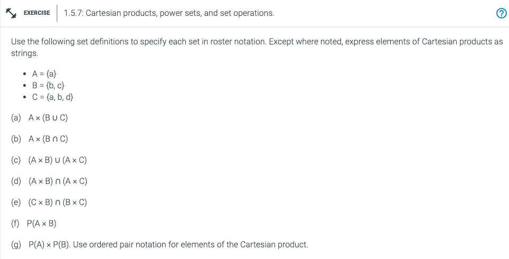Image resolution: width=509 pixels, height=259 pixels.
Task: Click the word 'strings.' ending the instructions
Action: point(25,53)
